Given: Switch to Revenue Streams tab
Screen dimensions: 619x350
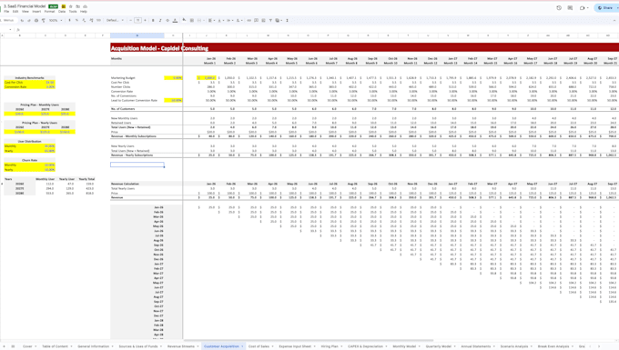Looking at the screenshot, I should (180, 346).
